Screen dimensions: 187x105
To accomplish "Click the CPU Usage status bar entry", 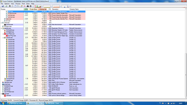I will pyautogui.click(x=6, y=100).
